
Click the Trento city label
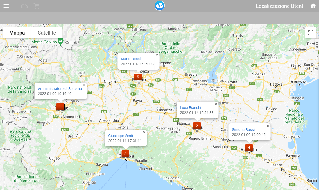click(237, 35)
